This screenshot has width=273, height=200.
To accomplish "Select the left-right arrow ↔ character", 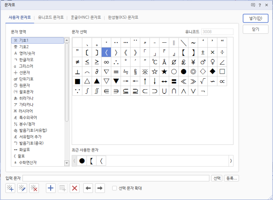I will (x=164, y=81).
